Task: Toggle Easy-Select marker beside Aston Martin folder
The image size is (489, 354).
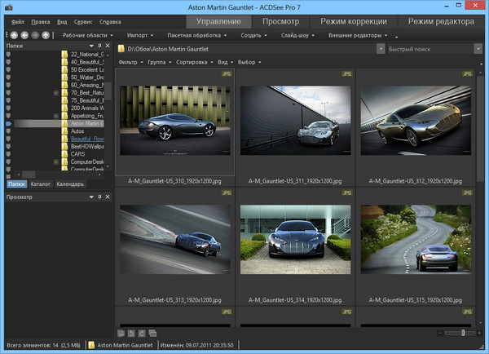Action: coord(7,122)
